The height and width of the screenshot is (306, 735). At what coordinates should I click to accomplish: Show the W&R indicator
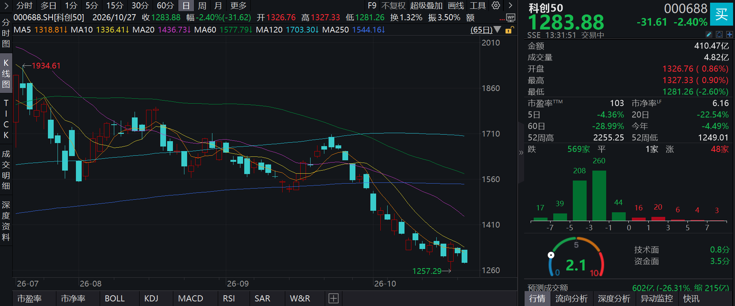(x=300, y=298)
